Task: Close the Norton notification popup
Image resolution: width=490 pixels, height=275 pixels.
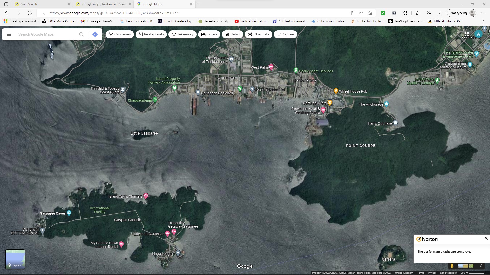Action: point(486,238)
